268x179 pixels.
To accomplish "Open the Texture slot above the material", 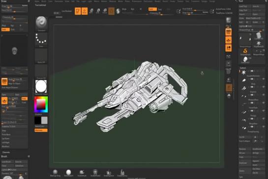I will 41,71.
